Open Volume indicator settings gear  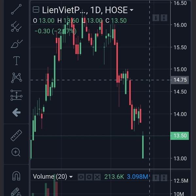tap(89, 177)
